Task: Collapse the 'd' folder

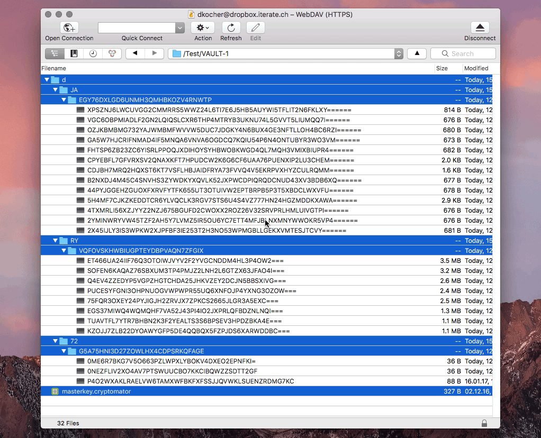Action: pos(47,80)
